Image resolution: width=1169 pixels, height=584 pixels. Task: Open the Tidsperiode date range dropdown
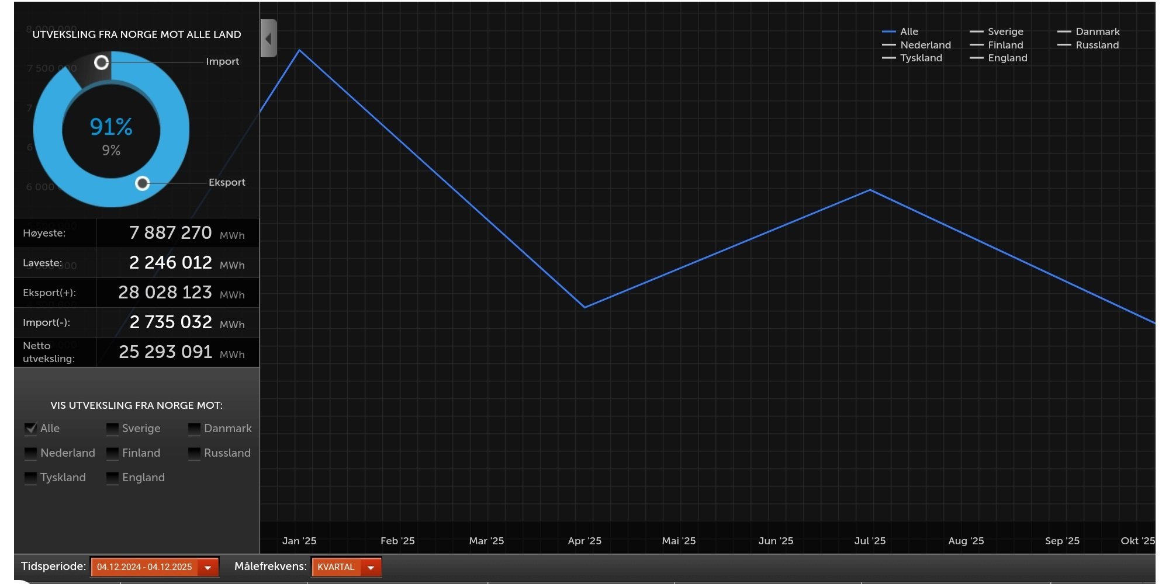coord(155,567)
